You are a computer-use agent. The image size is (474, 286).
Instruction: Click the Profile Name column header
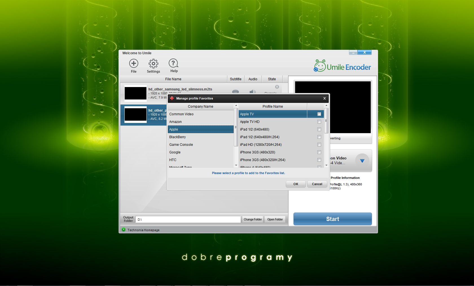(273, 107)
